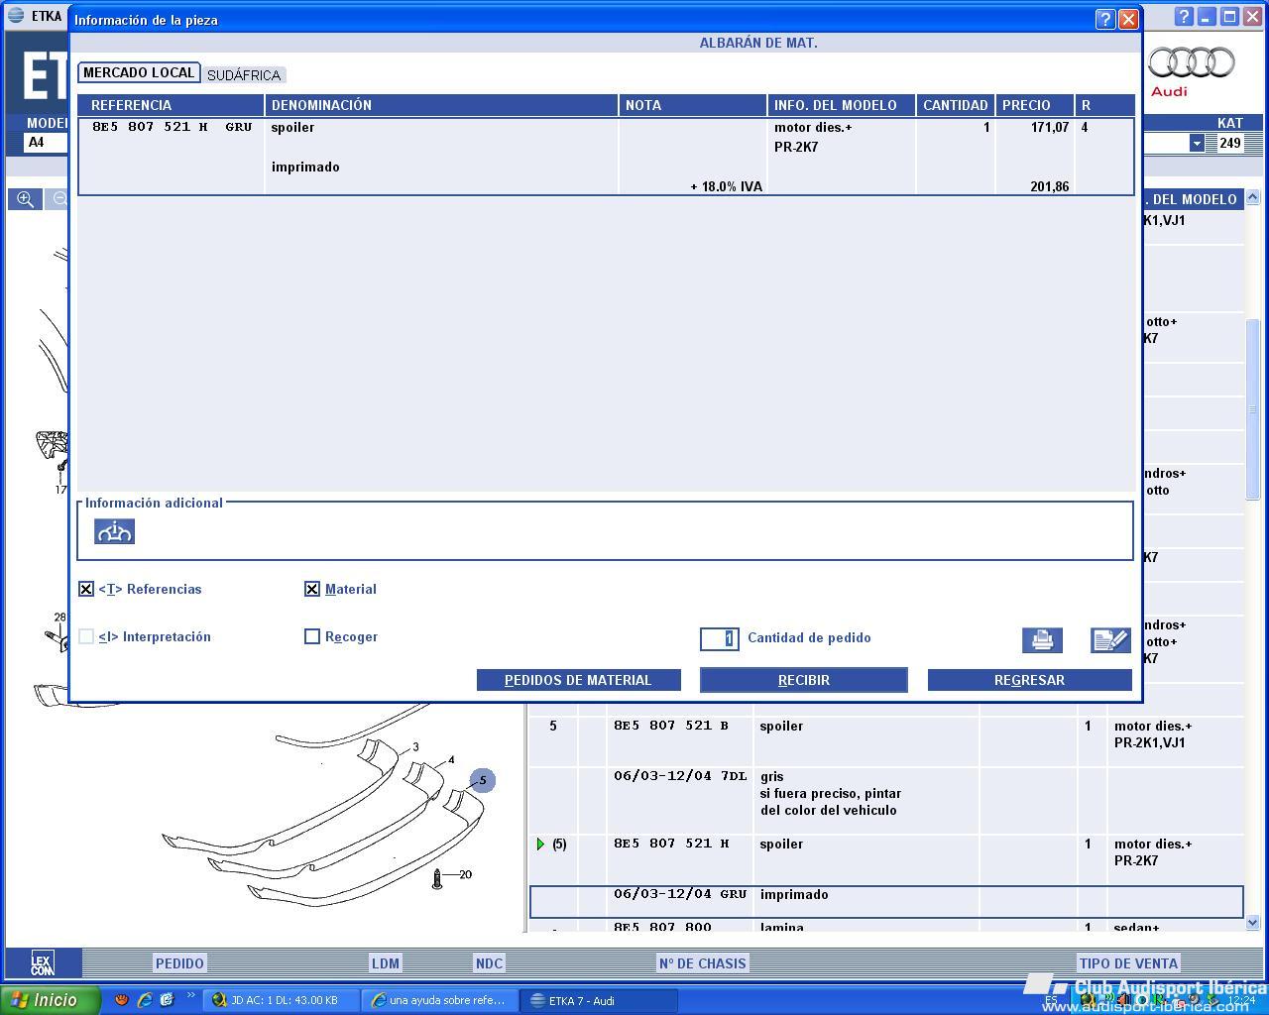
Task: Toggle the <T> Referencias checkbox
Action: [x=86, y=589]
